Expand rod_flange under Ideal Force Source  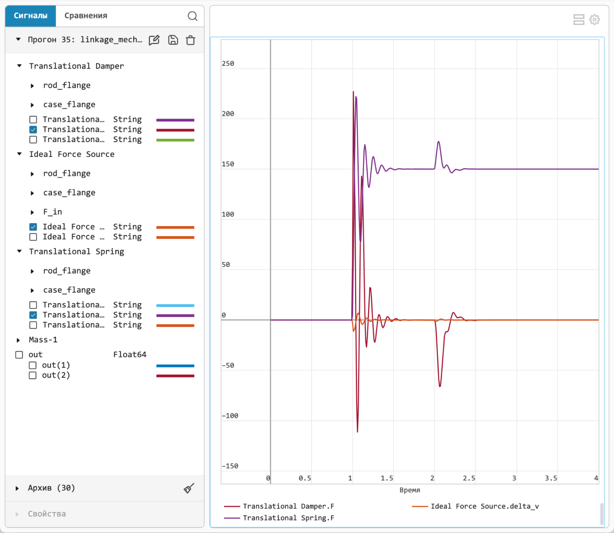pos(32,174)
